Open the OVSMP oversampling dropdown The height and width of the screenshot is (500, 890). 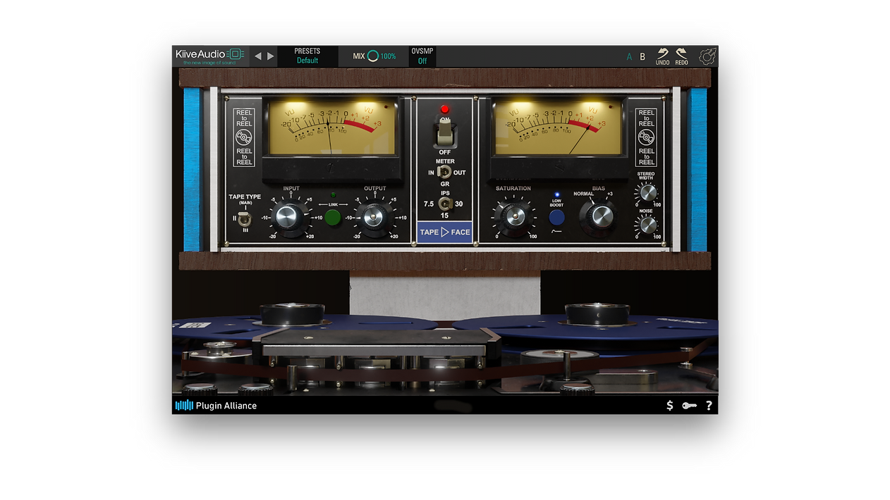(x=422, y=56)
